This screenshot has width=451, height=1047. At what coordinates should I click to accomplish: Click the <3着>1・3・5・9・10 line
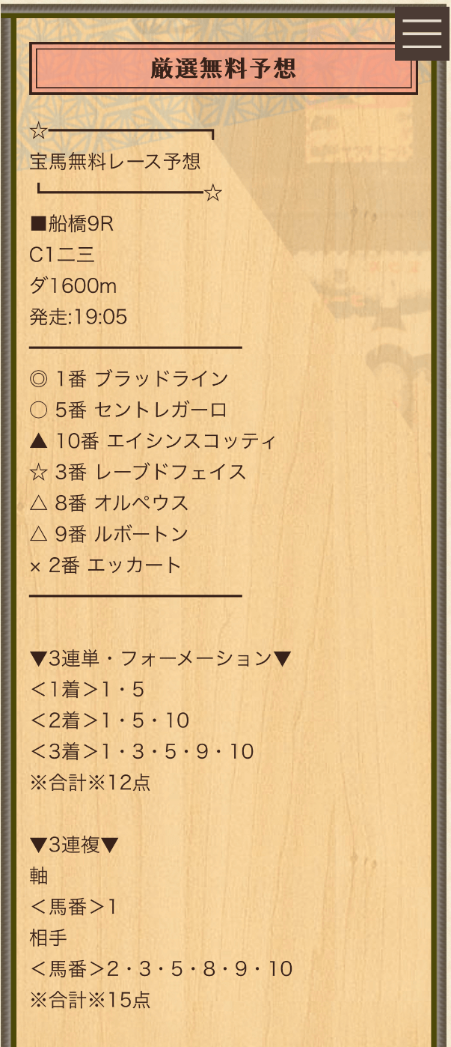pos(142,751)
